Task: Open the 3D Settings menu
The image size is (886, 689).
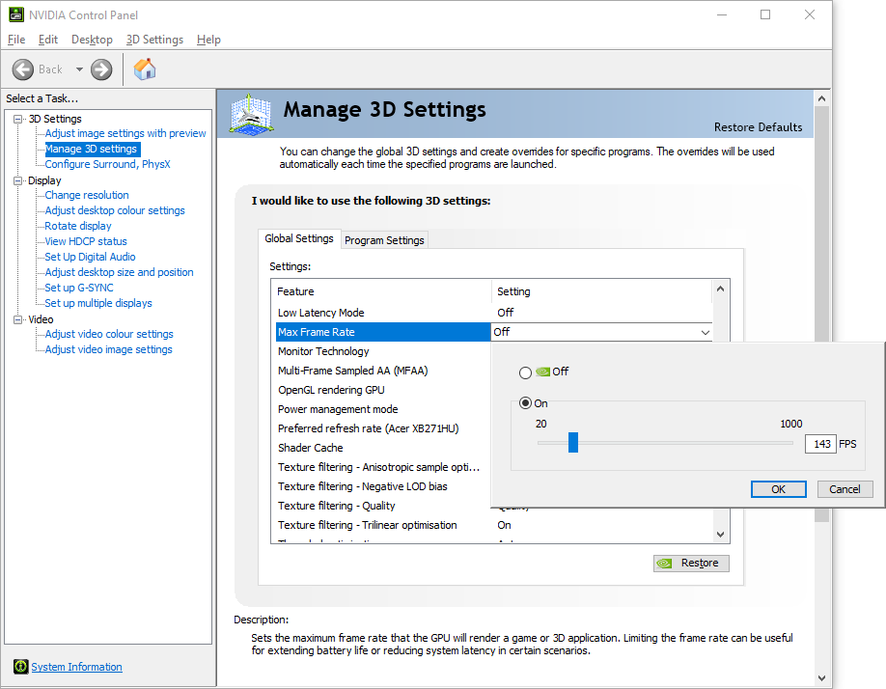Action: click(154, 40)
